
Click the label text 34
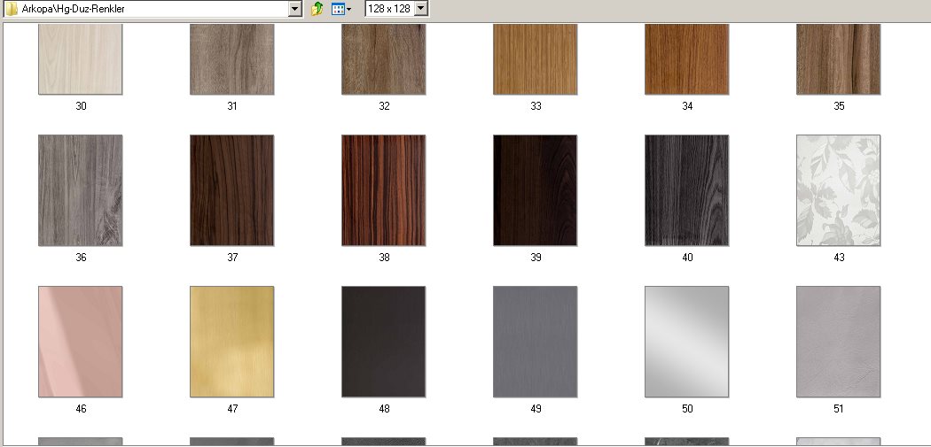(x=687, y=106)
